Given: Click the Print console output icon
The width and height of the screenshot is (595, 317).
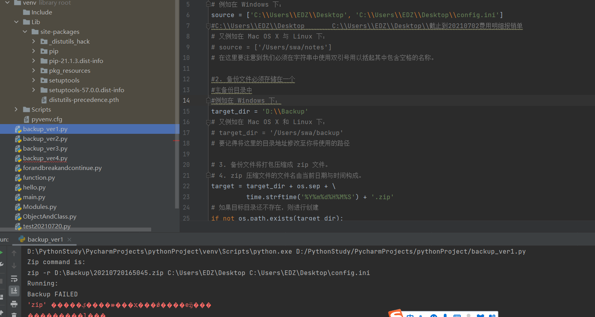Looking at the screenshot, I should tap(14, 304).
